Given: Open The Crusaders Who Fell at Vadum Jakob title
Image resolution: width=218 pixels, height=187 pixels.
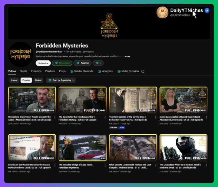Looking at the screenshot, I should pyautogui.click(x=180, y=166).
